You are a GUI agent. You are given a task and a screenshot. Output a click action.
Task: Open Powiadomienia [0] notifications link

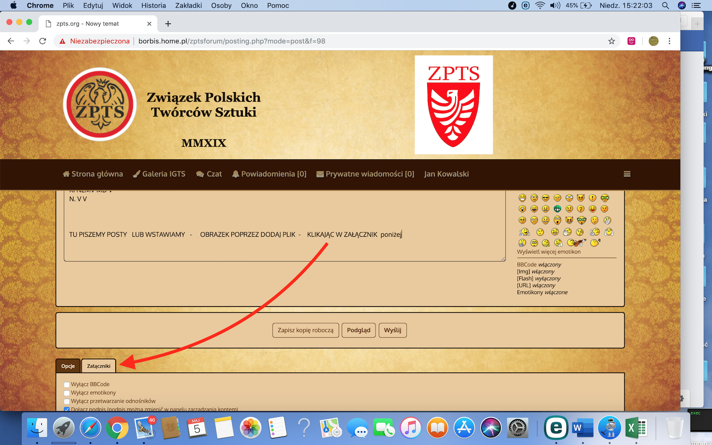[x=269, y=174]
